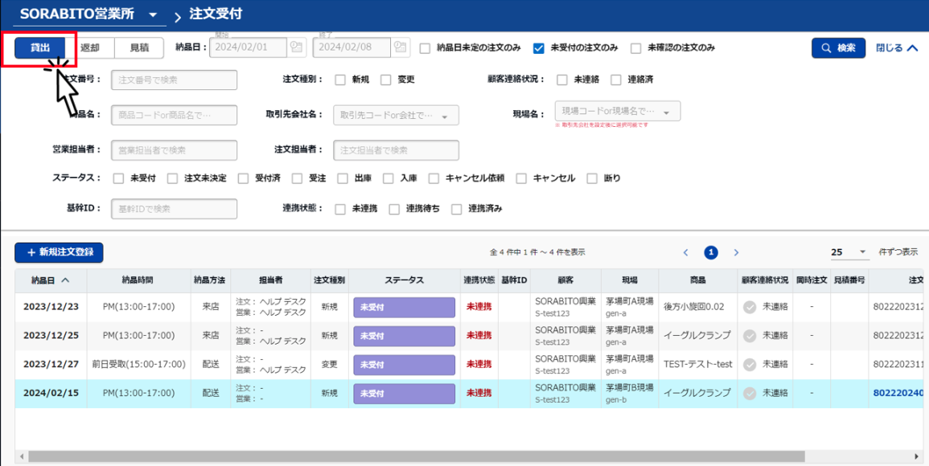Uncheck the 未受付の注文のみ checkbox
This screenshot has height=466, width=929.
point(539,48)
